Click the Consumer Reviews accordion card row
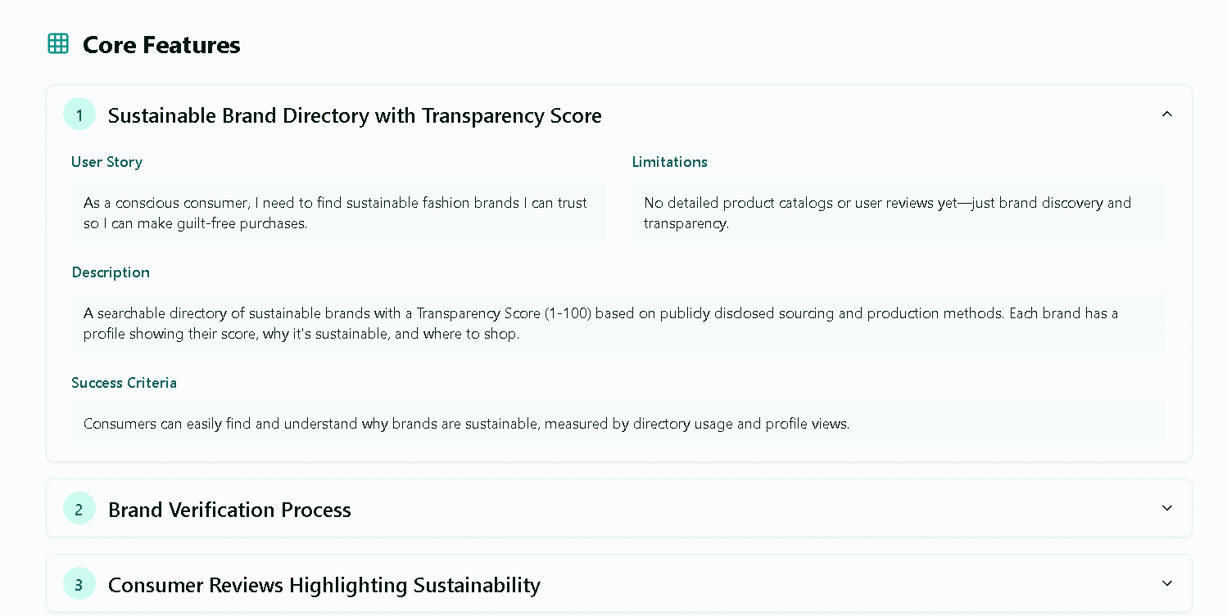The height and width of the screenshot is (616, 1227). tap(618, 584)
